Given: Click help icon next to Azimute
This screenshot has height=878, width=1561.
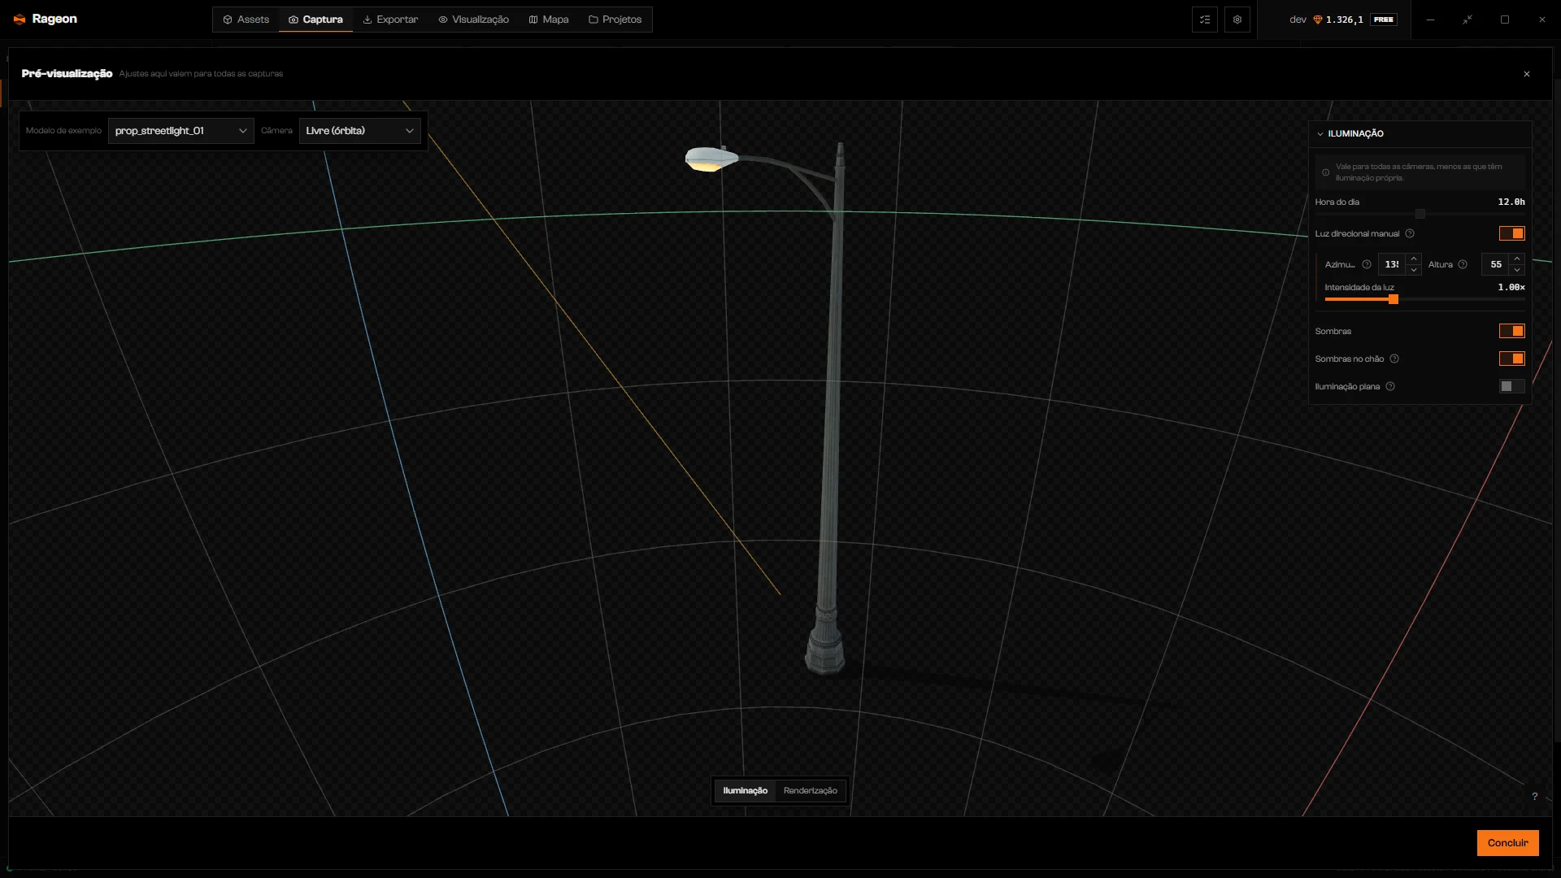Looking at the screenshot, I should tap(1367, 265).
